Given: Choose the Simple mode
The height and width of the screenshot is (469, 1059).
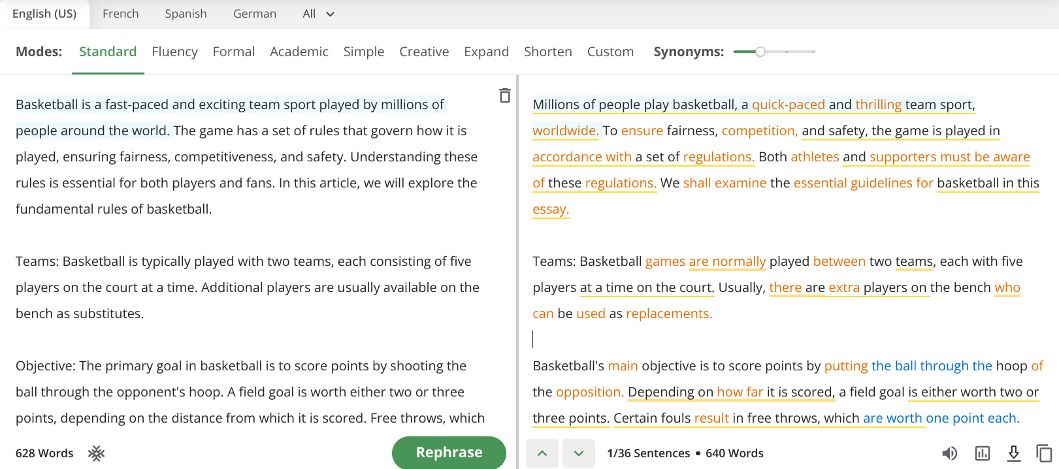Looking at the screenshot, I should [x=364, y=52].
